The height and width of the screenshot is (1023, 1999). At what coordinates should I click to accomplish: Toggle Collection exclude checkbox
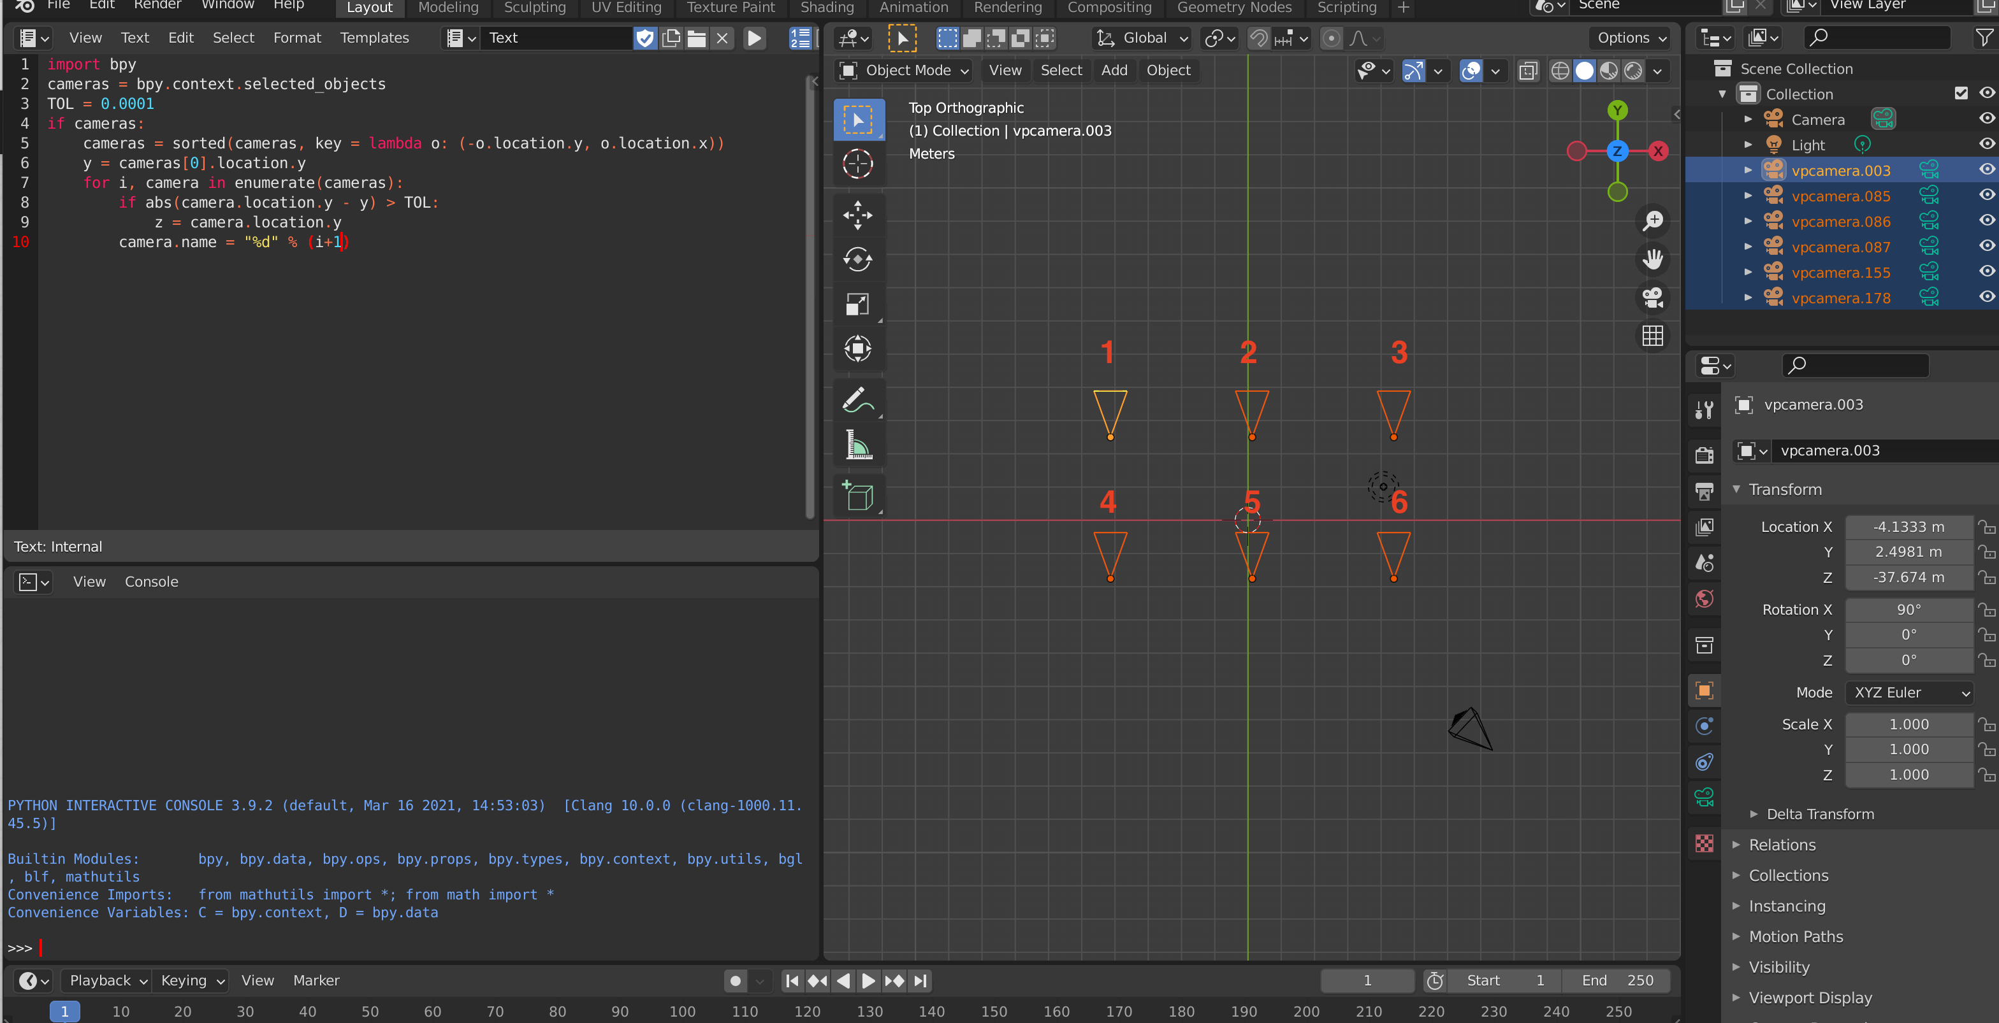(x=1961, y=94)
